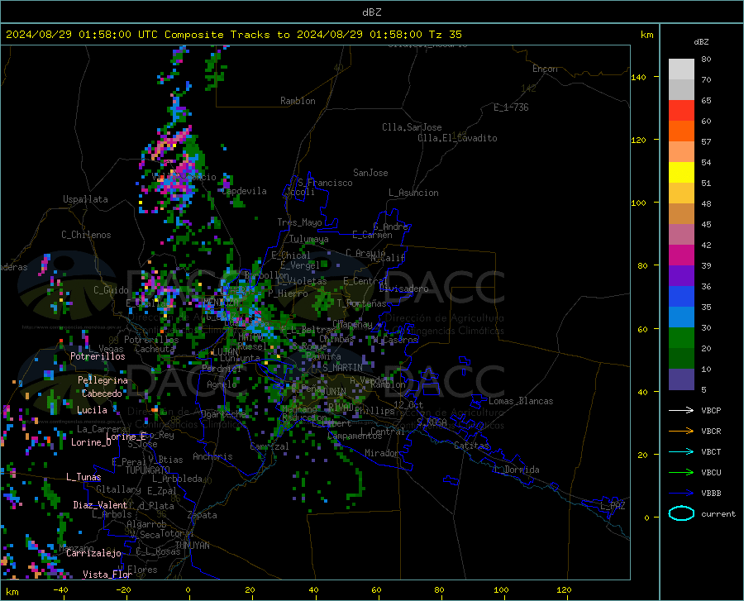The height and width of the screenshot is (601, 744).
Task: Click the Ramblon label near top
Action: pos(298,101)
